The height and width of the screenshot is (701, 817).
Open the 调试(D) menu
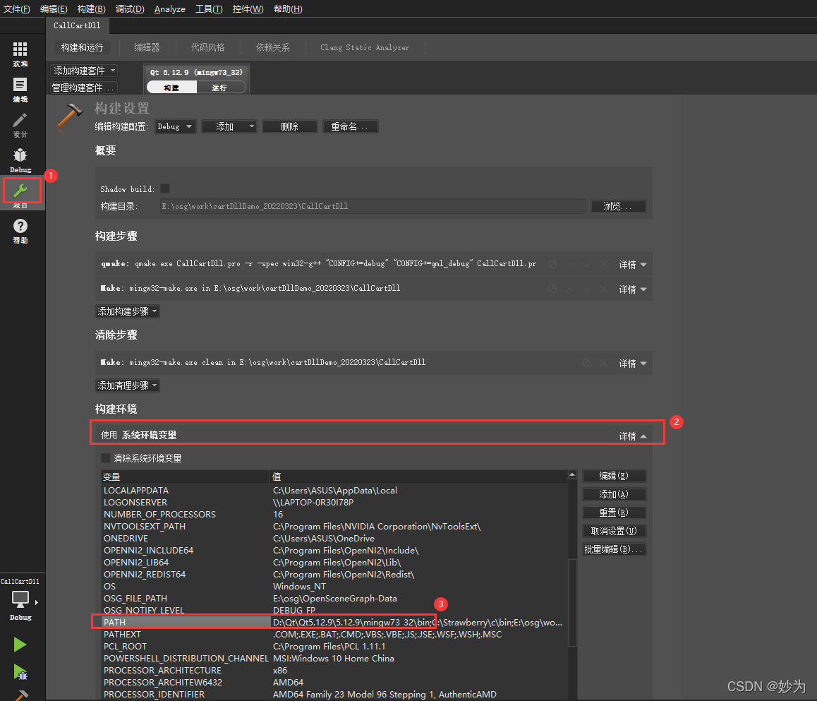[x=130, y=9]
